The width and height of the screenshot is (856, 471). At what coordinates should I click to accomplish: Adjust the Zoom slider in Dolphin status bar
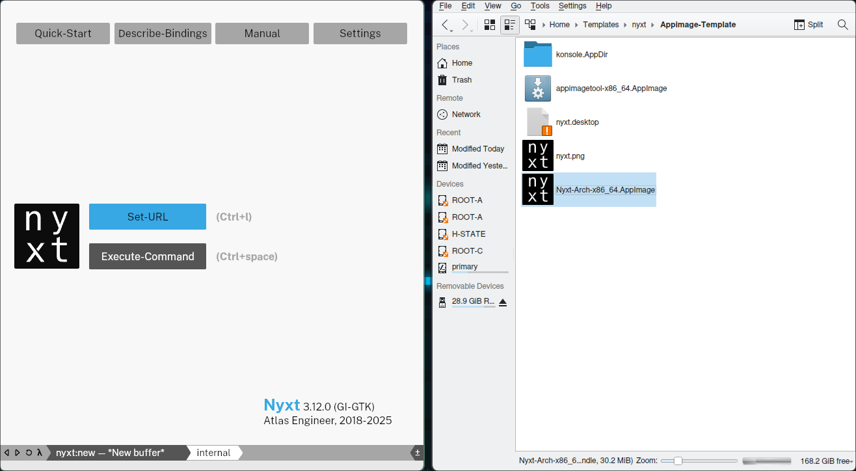699,461
